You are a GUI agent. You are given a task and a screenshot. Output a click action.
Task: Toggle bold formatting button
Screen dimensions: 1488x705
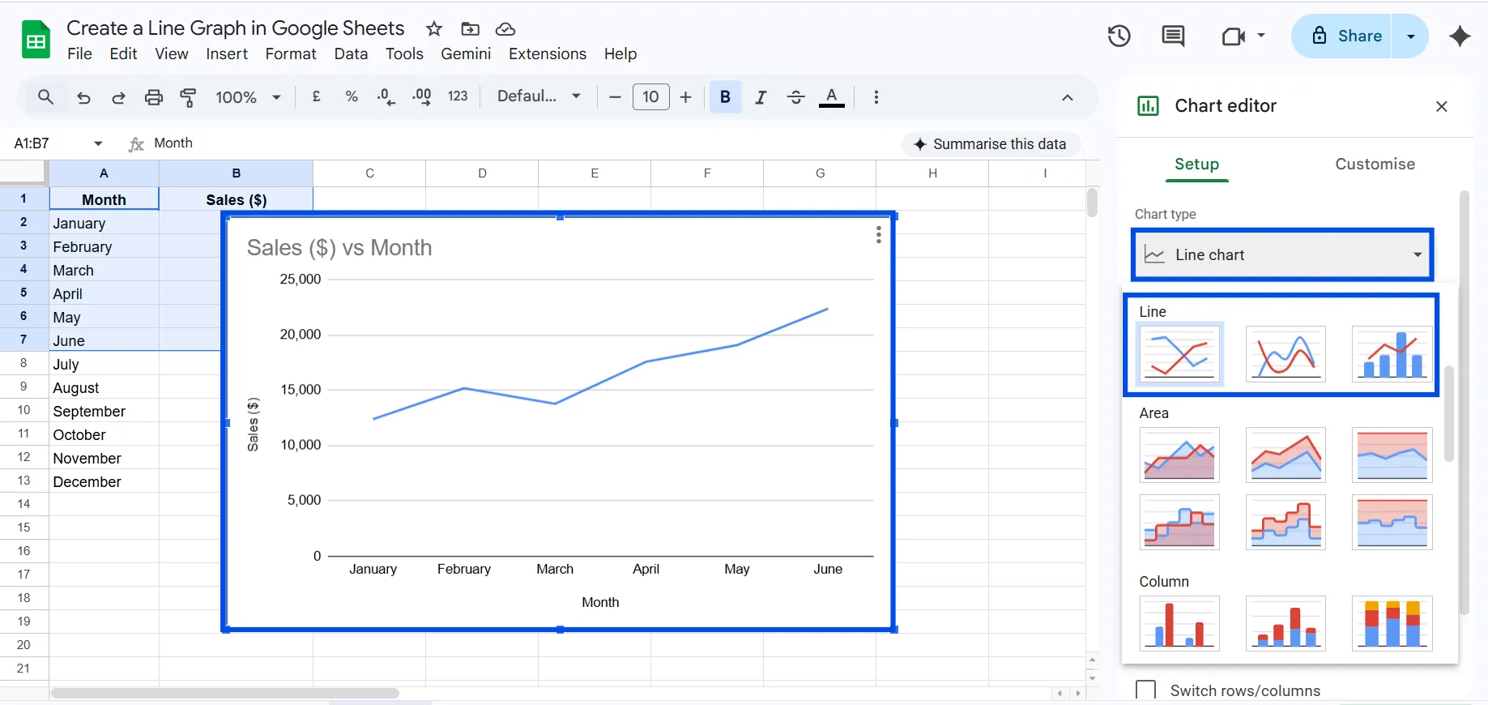coord(725,97)
